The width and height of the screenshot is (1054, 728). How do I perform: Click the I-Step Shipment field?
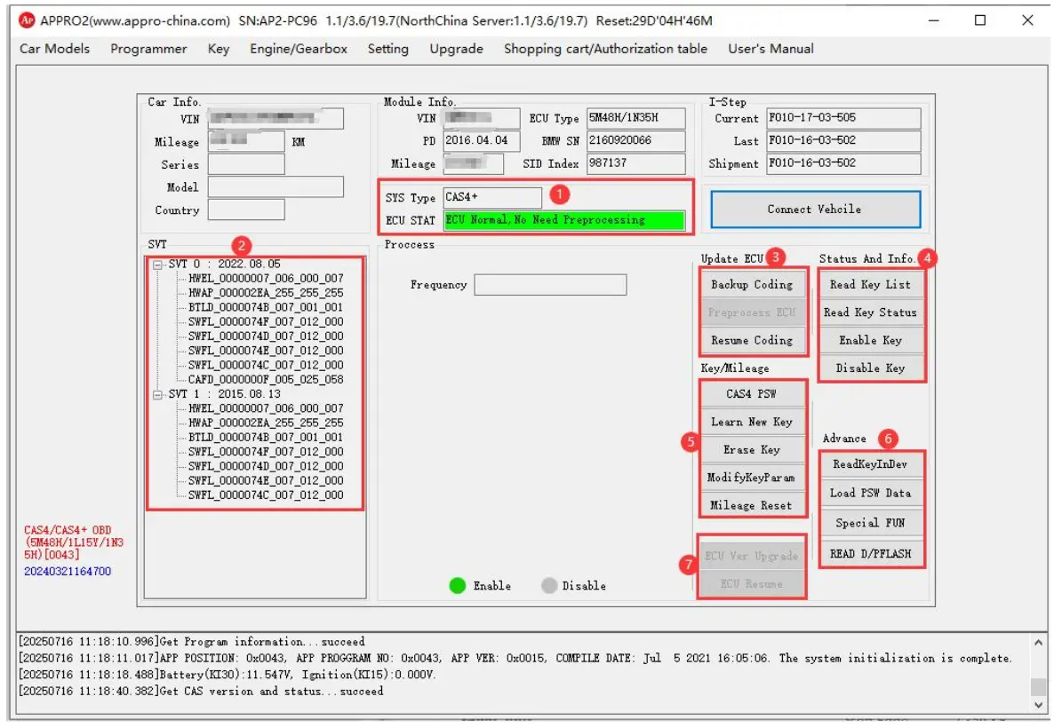(x=843, y=164)
